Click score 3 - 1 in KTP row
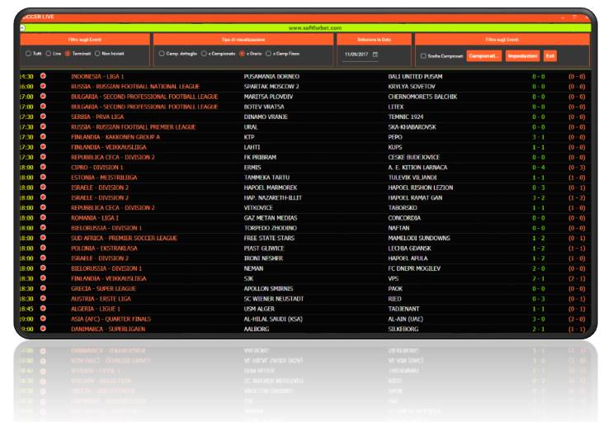Viewport: 608px width, 422px height. point(539,137)
